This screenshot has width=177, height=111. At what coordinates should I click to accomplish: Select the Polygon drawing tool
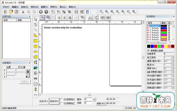pyautogui.click(x=35, y=57)
